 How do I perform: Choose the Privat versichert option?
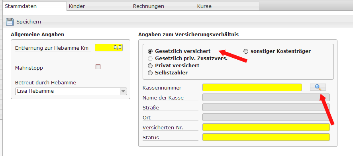pyautogui.click(x=150, y=66)
